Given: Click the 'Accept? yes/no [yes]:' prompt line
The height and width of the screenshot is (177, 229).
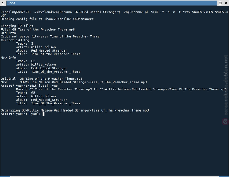Looking at the screenshot, I should (x=21, y=114).
